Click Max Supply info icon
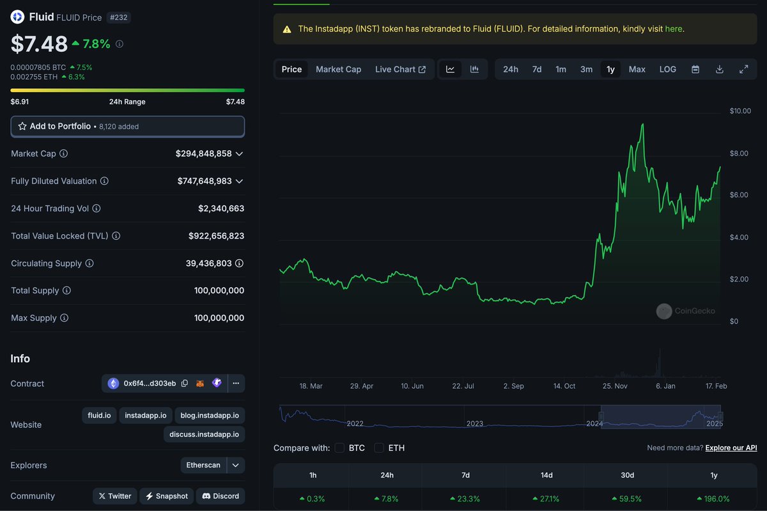767x511 pixels. pos(64,318)
